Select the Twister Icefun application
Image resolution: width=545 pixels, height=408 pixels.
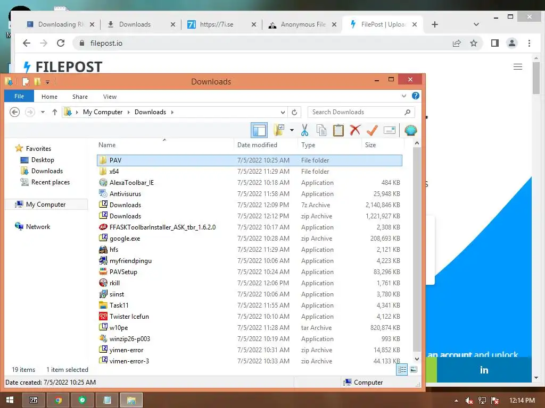coord(249,317)
